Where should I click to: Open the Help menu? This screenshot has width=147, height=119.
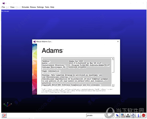tap(52, 7)
